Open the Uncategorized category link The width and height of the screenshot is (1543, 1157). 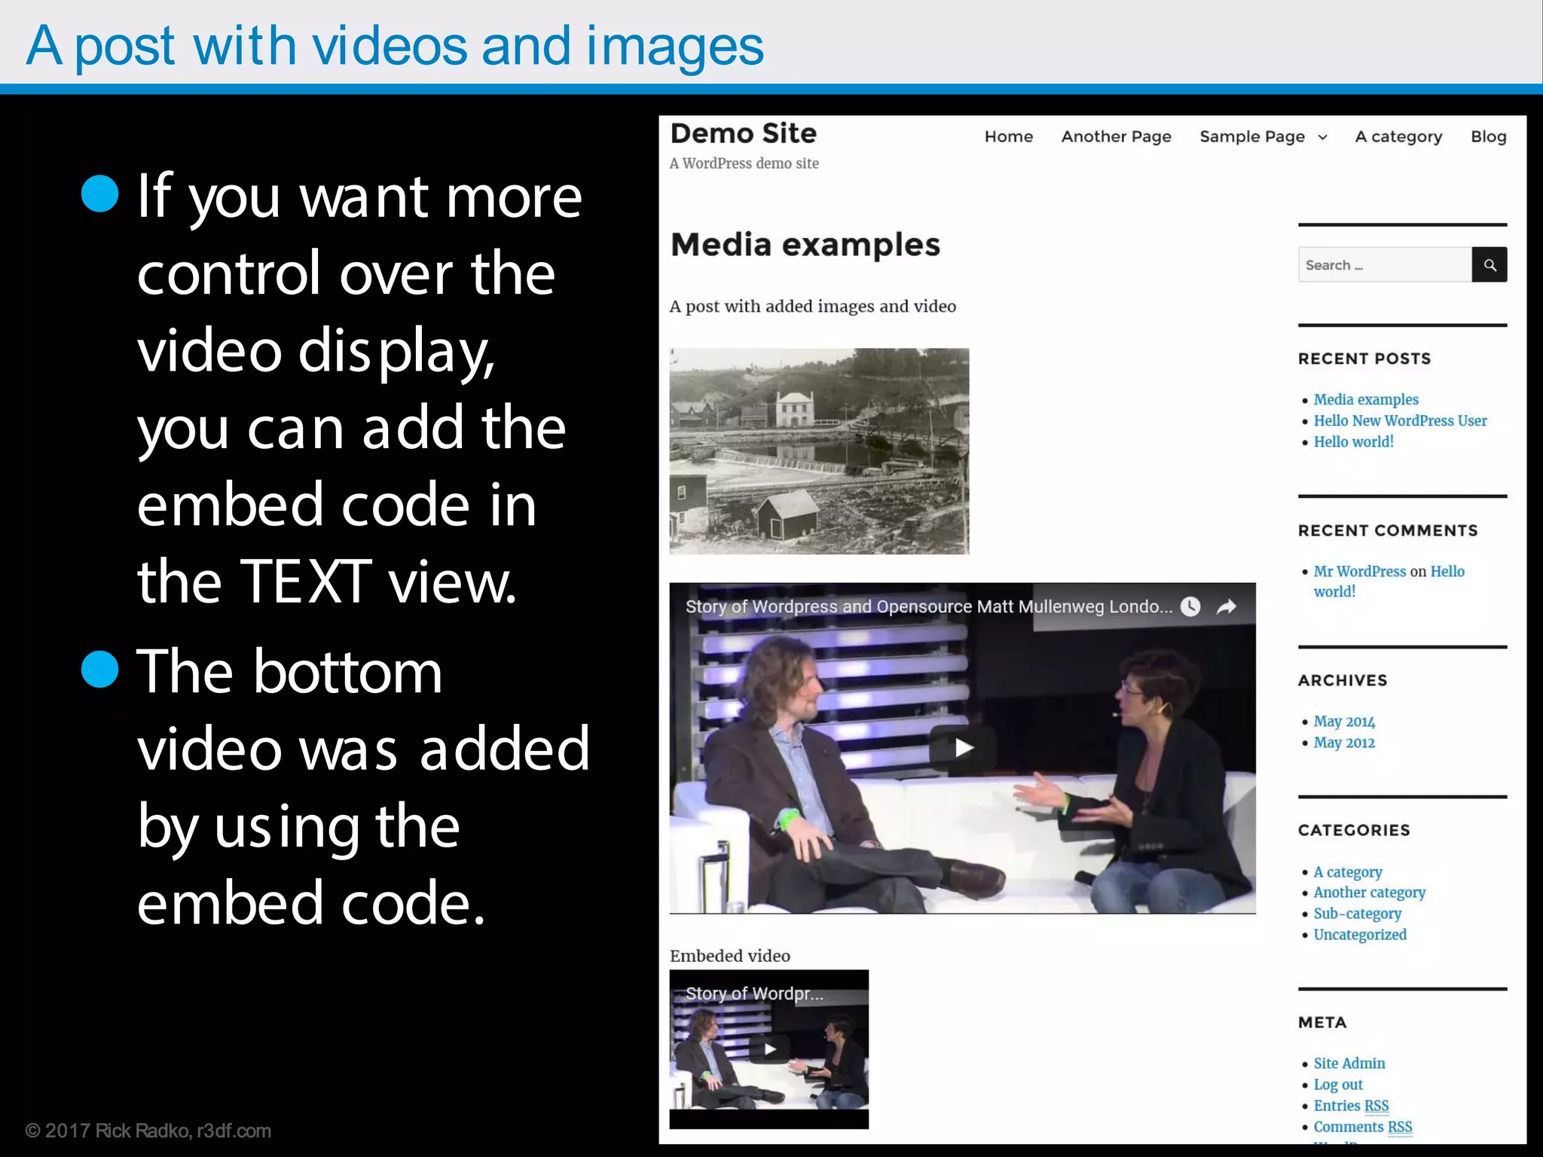pyautogui.click(x=1360, y=935)
